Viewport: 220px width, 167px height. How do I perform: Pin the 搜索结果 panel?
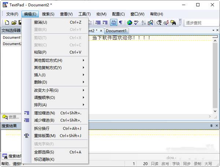[212, 126]
